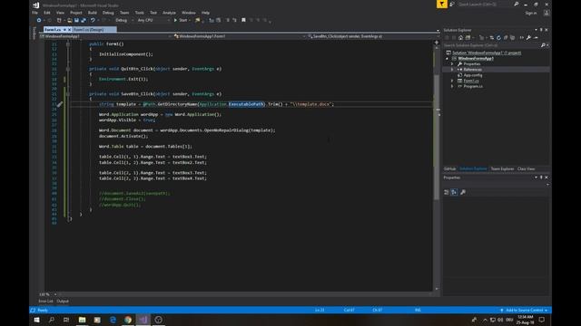Pin the Properties panel
The height and width of the screenshot is (326, 581).
click(x=541, y=177)
